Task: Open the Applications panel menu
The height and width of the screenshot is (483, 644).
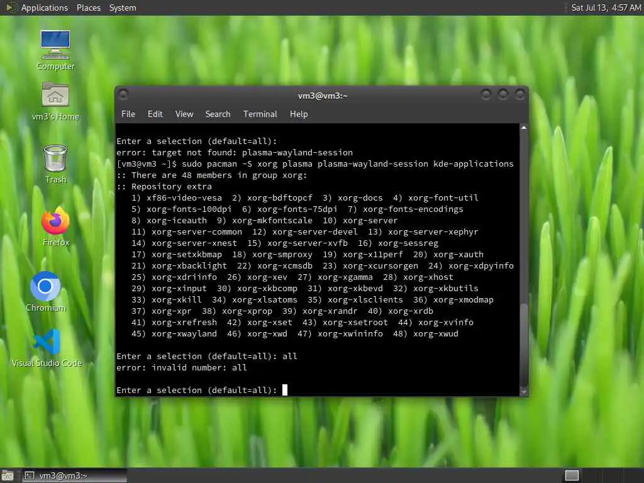Action: [x=45, y=8]
